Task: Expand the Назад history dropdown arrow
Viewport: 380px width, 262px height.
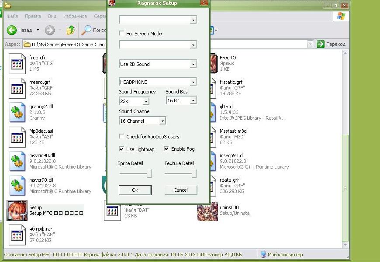Action: 38,30
